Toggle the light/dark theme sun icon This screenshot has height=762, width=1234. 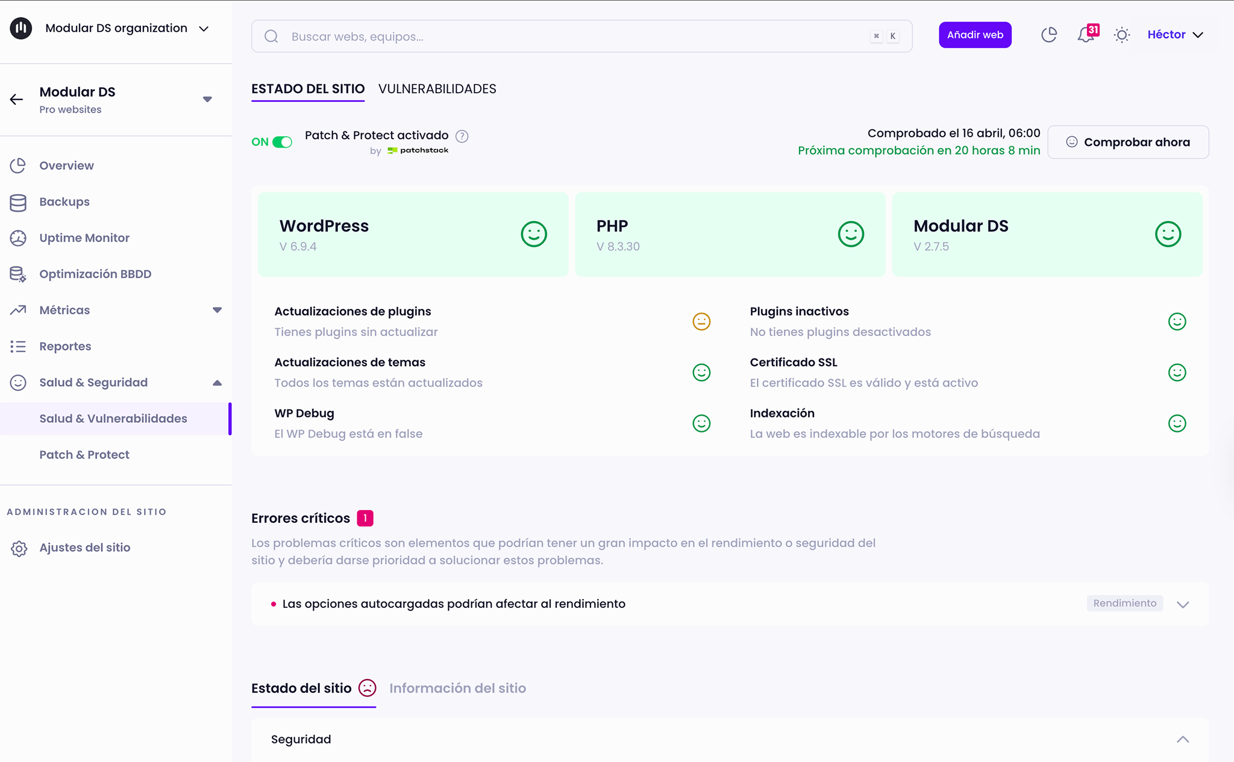[1121, 35]
